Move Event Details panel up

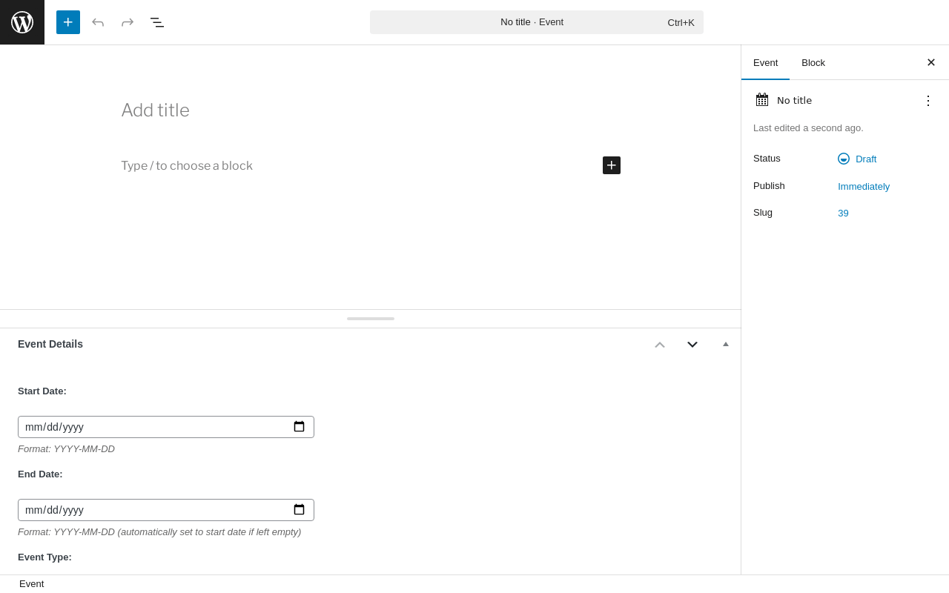click(x=660, y=344)
